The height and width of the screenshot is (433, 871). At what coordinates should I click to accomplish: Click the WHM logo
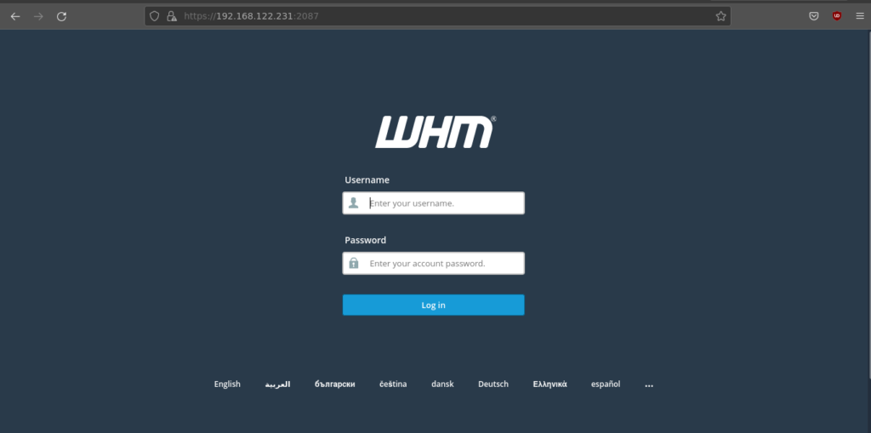tap(435, 133)
